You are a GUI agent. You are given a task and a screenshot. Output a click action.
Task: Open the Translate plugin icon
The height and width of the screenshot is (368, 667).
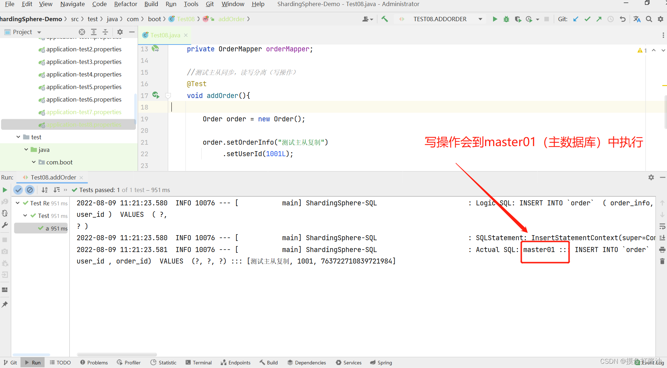[x=637, y=19]
